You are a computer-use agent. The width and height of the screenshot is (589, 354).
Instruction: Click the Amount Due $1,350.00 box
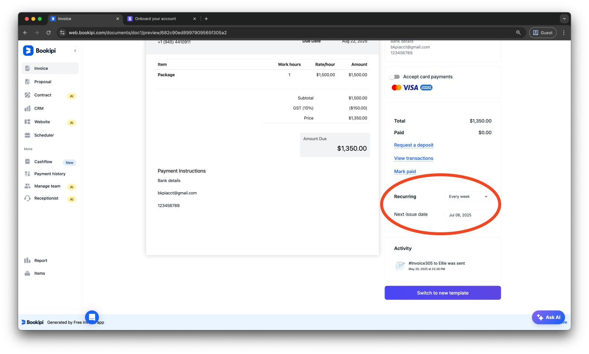click(x=335, y=145)
